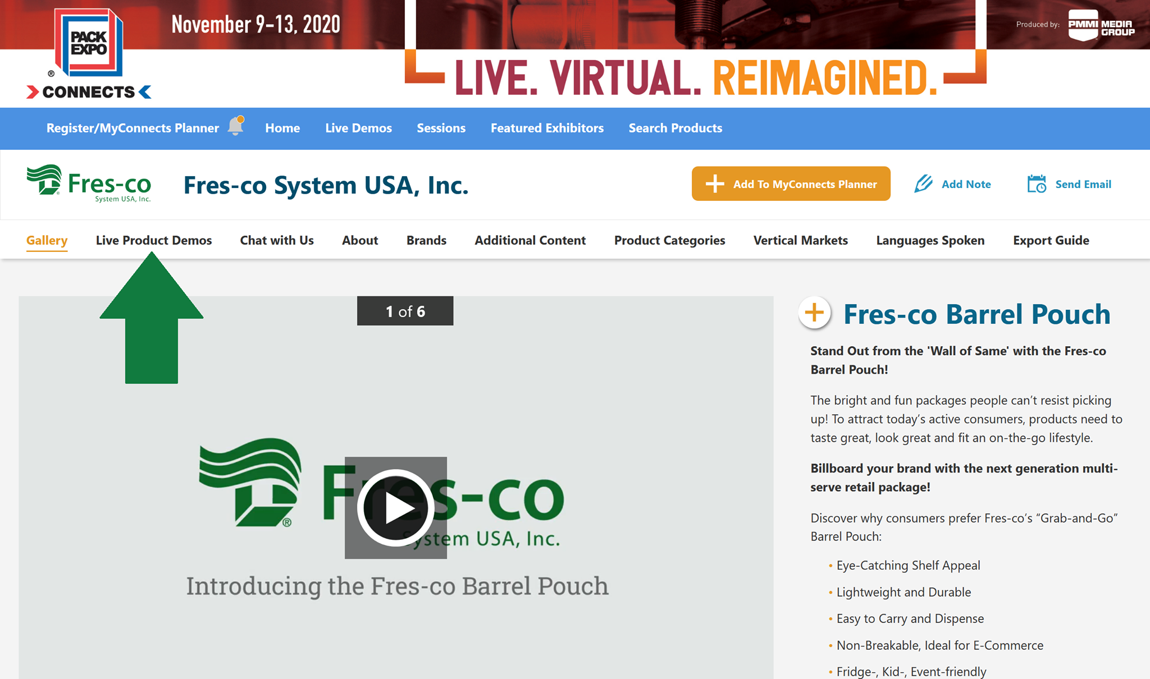Switch to the Brands tab
This screenshot has height=679, width=1150.
click(426, 240)
